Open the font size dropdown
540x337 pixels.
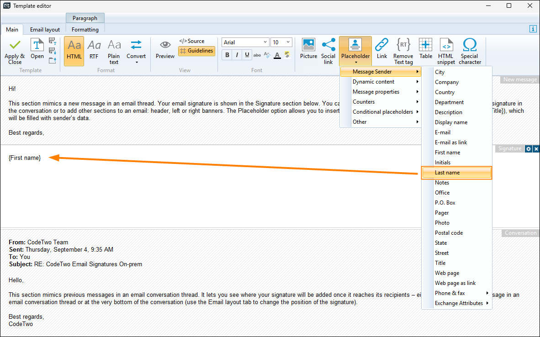288,42
